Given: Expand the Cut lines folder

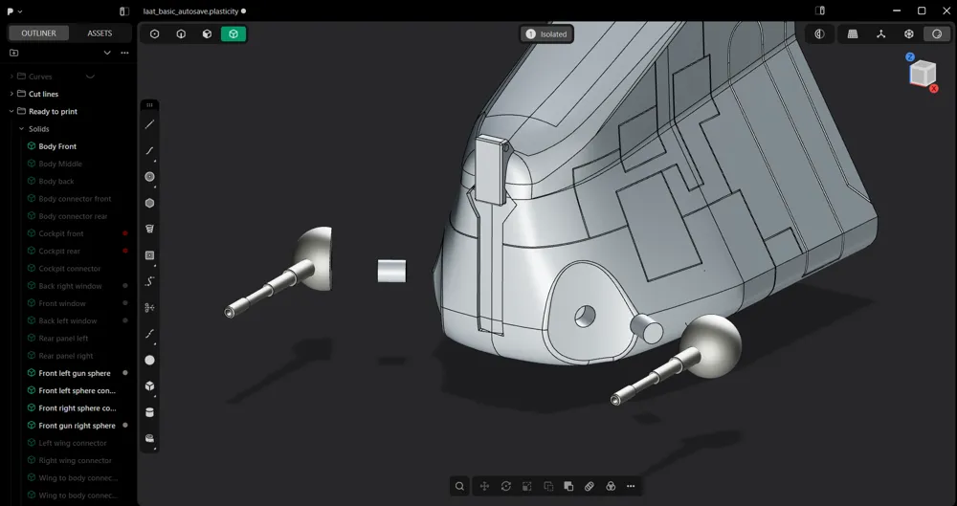Looking at the screenshot, I should [11, 94].
